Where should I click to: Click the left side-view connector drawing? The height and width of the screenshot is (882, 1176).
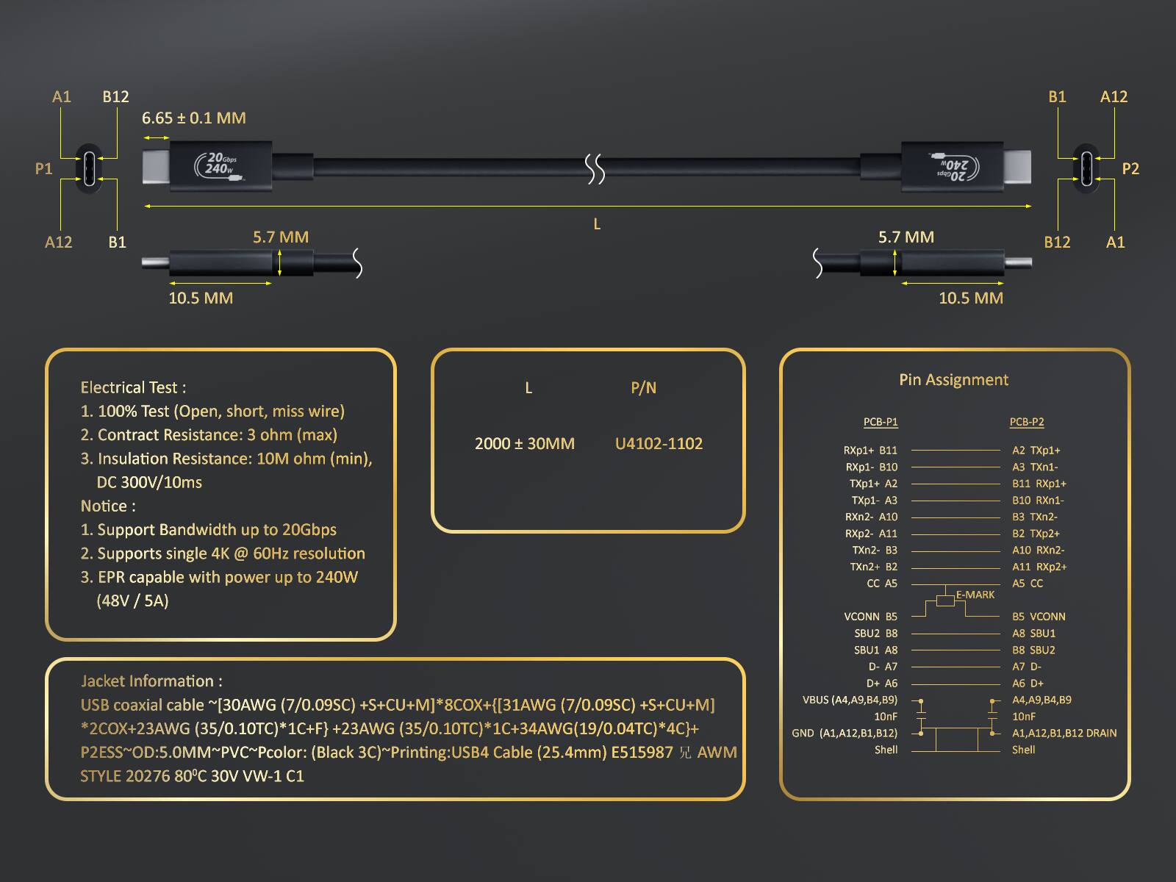[252, 263]
